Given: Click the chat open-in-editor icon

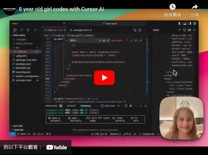Looking at the screenshot, I should click(x=189, y=30).
